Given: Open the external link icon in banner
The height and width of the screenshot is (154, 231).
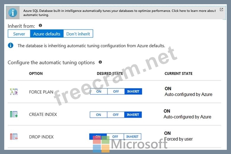Looking at the screenshot, I should point(221,10).
